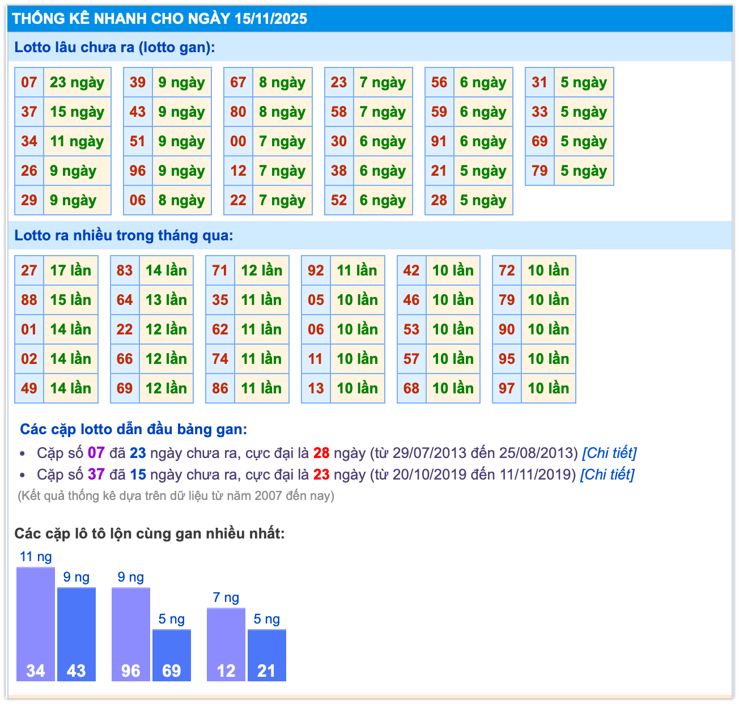This screenshot has width=739, height=704.
Task: Click number 83 in frequent lotto table
Action: point(125,271)
